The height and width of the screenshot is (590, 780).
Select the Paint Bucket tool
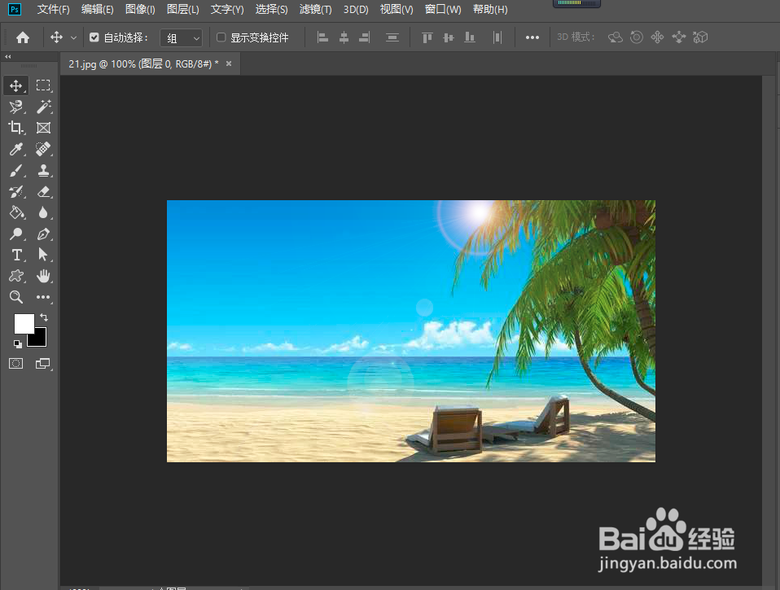(16, 212)
